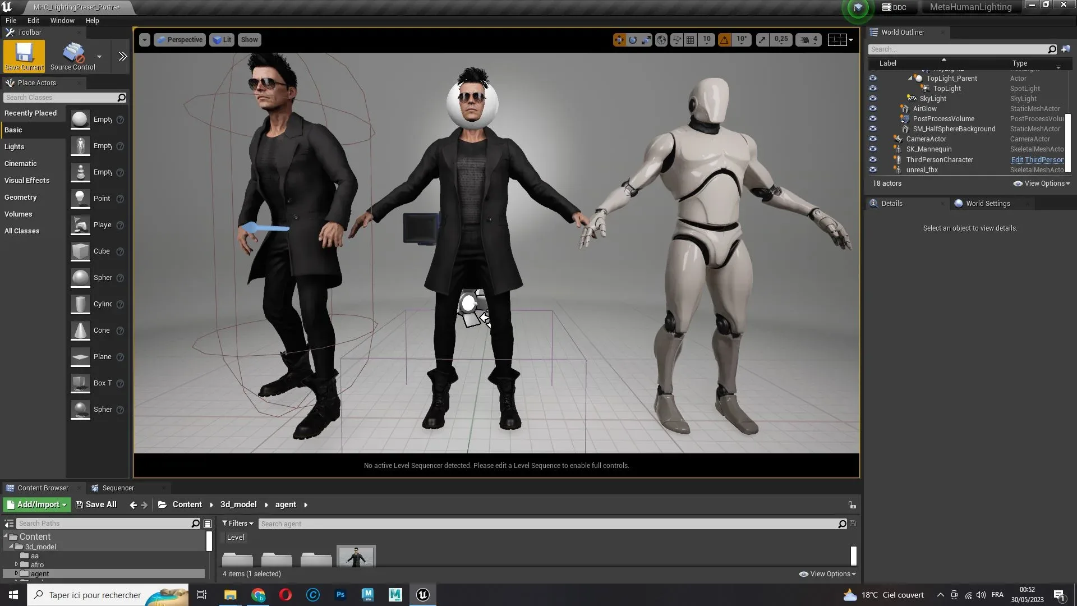Open the Window menu

click(x=62, y=21)
